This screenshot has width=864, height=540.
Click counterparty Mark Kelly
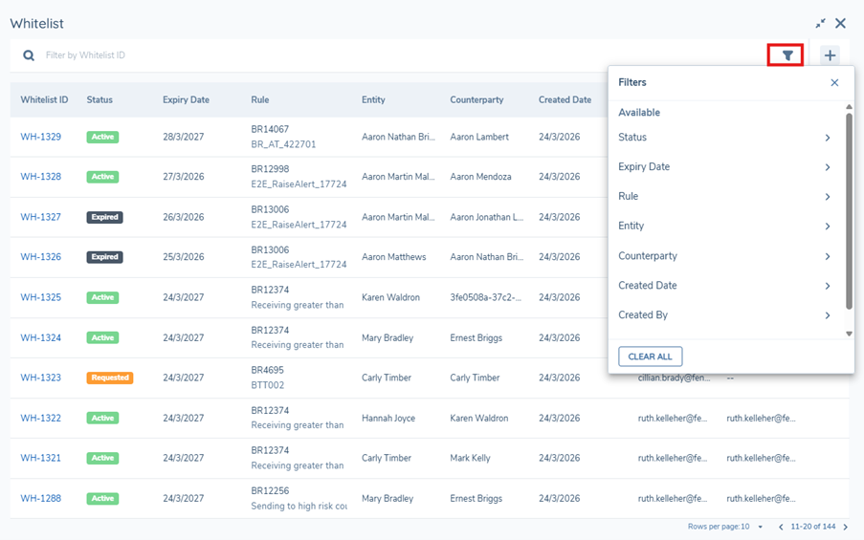coord(470,458)
